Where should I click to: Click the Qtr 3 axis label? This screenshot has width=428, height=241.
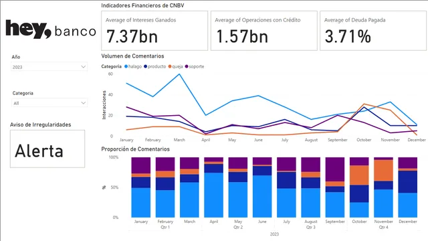tap(310, 227)
